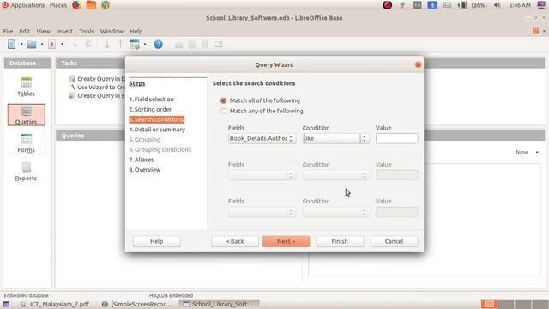Switch to SimpleScreenRecorder taskbar window
549x309 pixels.
tap(137, 304)
